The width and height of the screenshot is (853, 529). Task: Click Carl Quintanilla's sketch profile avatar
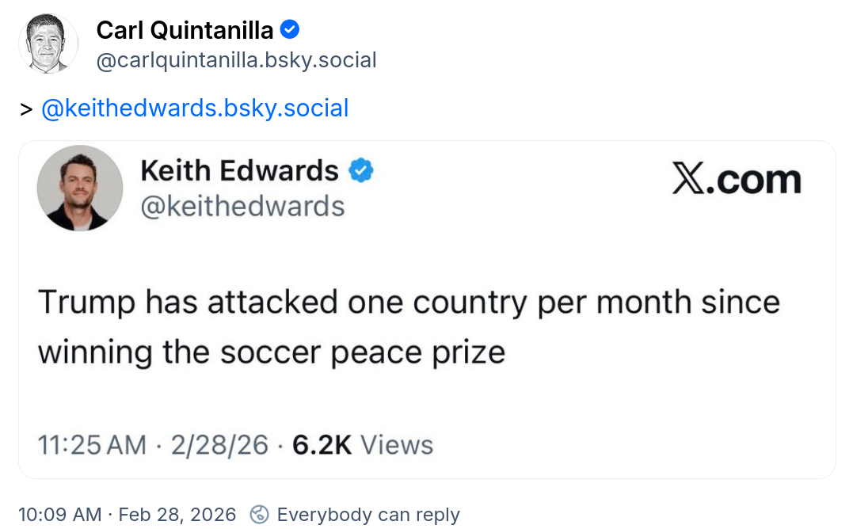coord(48,44)
